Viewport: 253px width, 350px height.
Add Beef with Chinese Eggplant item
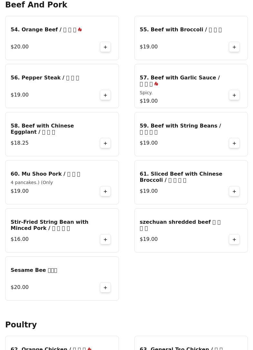click(x=105, y=143)
